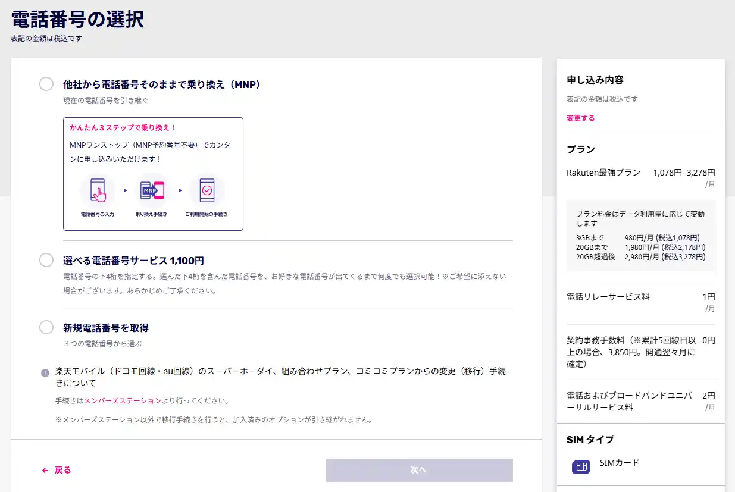Click the MNP 乗り換え手続き icon
735x492 pixels.
click(152, 190)
